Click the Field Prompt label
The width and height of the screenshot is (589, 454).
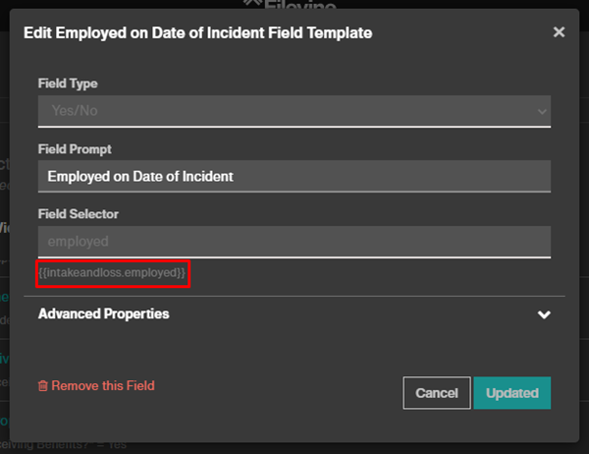pyautogui.click(x=75, y=149)
